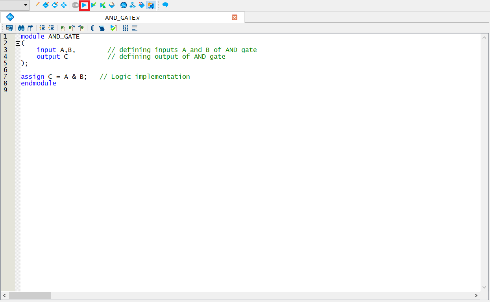
Task: Decrease indent of selected code
Action: tap(52, 28)
